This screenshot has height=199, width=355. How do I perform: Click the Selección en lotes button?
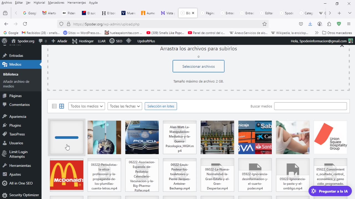click(161, 106)
